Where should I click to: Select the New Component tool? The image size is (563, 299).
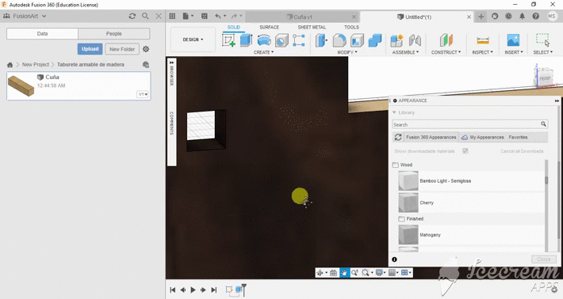click(x=397, y=40)
